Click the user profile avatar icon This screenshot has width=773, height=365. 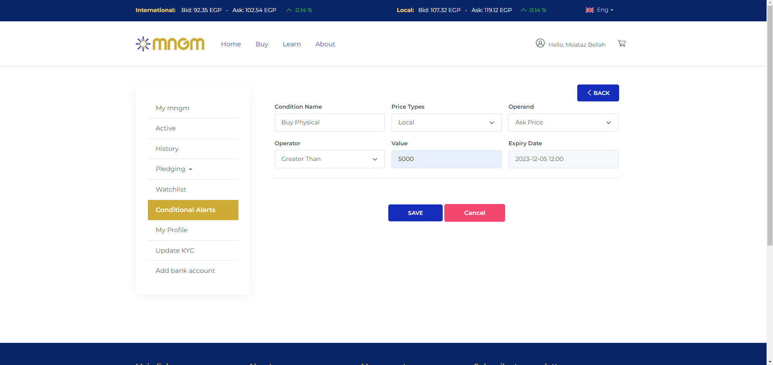pos(540,43)
